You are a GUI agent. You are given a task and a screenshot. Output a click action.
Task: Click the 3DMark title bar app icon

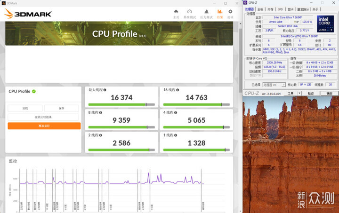[x=3, y=3]
